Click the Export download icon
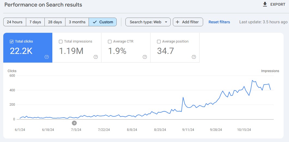The image size is (289, 142). click(265, 4)
